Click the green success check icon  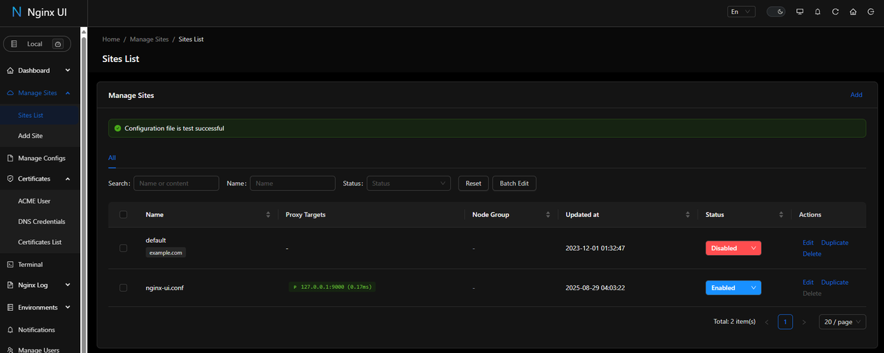coord(117,128)
